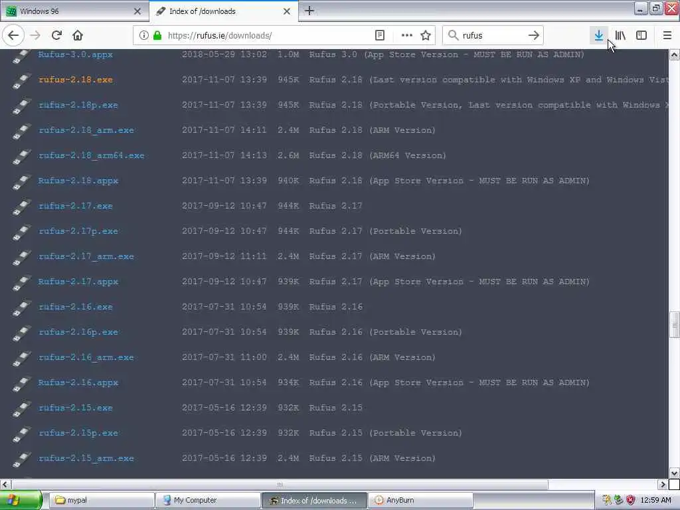Open page actions three-dots menu

pos(407,36)
